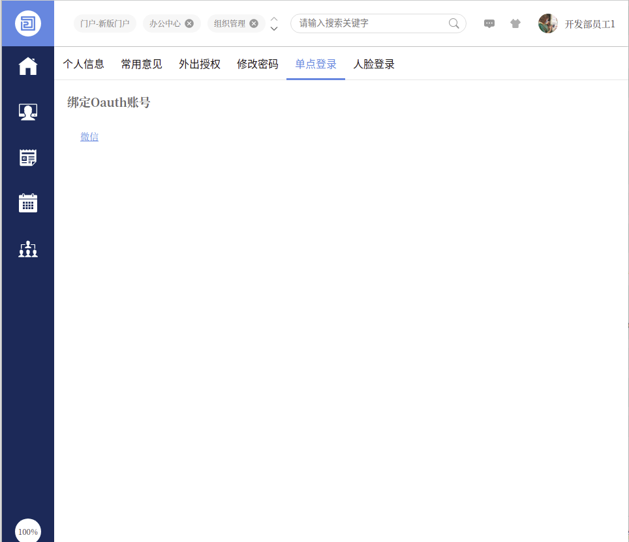Open the 人脸登录 tab
The width and height of the screenshot is (629, 542).
pos(374,64)
